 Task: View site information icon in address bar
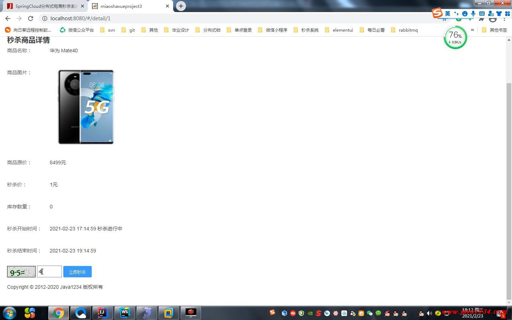[x=44, y=18]
